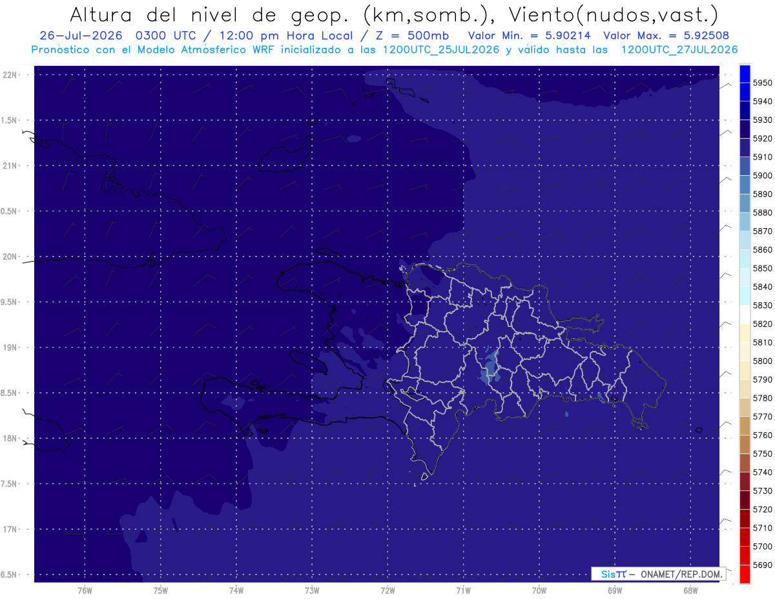
Task: Click the '71W' longitude label
Action: (463, 591)
